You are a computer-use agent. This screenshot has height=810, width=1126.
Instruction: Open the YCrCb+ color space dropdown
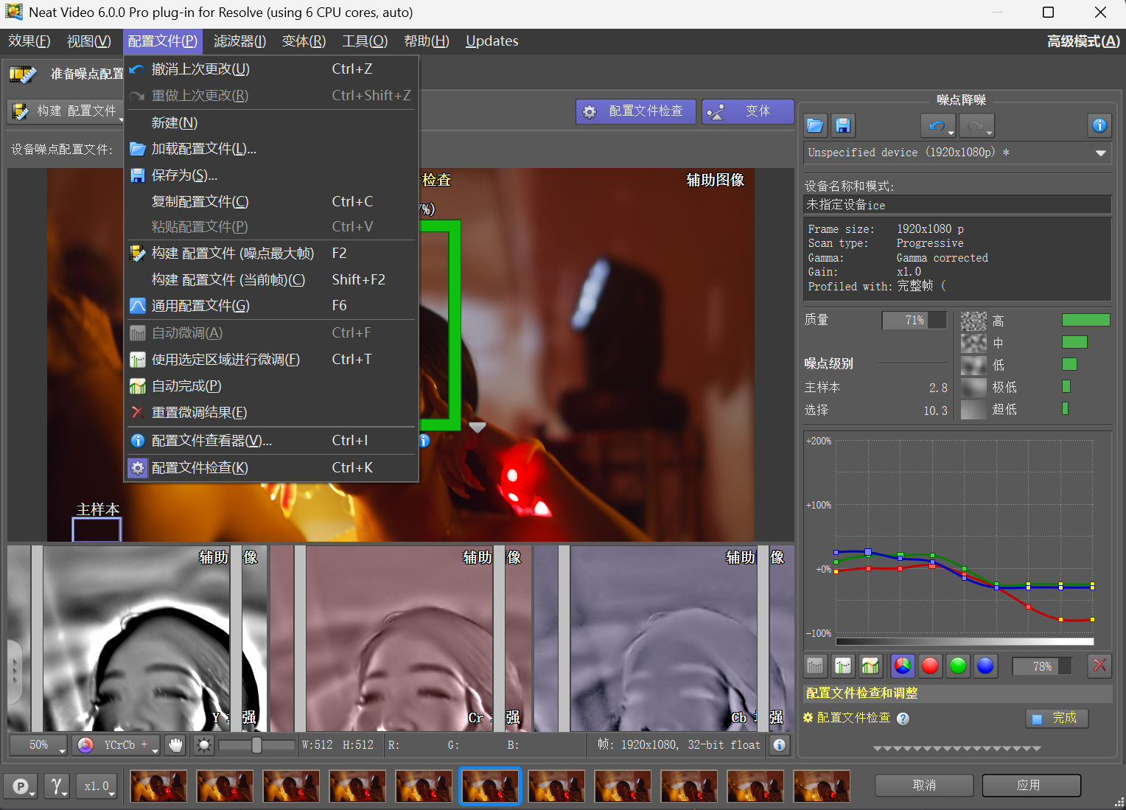(x=115, y=745)
